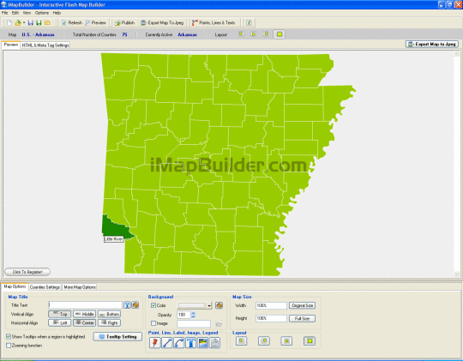The height and width of the screenshot is (361, 463).
Task: Set vertical align to Top
Action: click(60, 314)
